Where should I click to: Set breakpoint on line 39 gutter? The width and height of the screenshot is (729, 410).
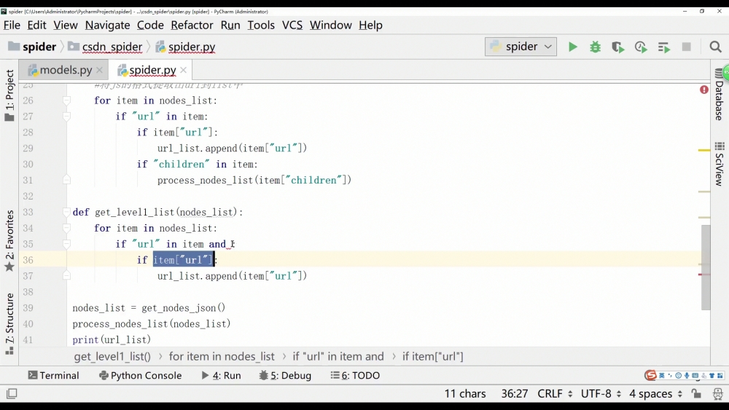[50, 308]
